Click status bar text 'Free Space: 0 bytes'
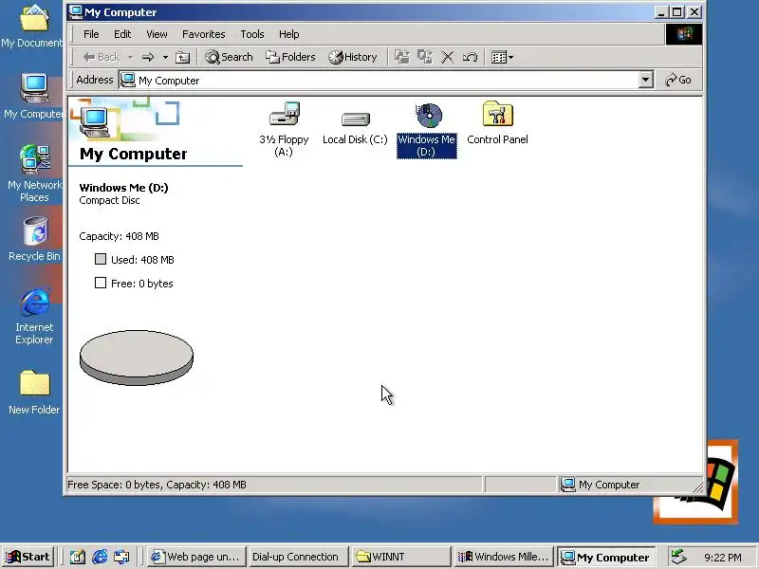The image size is (759, 569). pyautogui.click(x=114, y=485)
